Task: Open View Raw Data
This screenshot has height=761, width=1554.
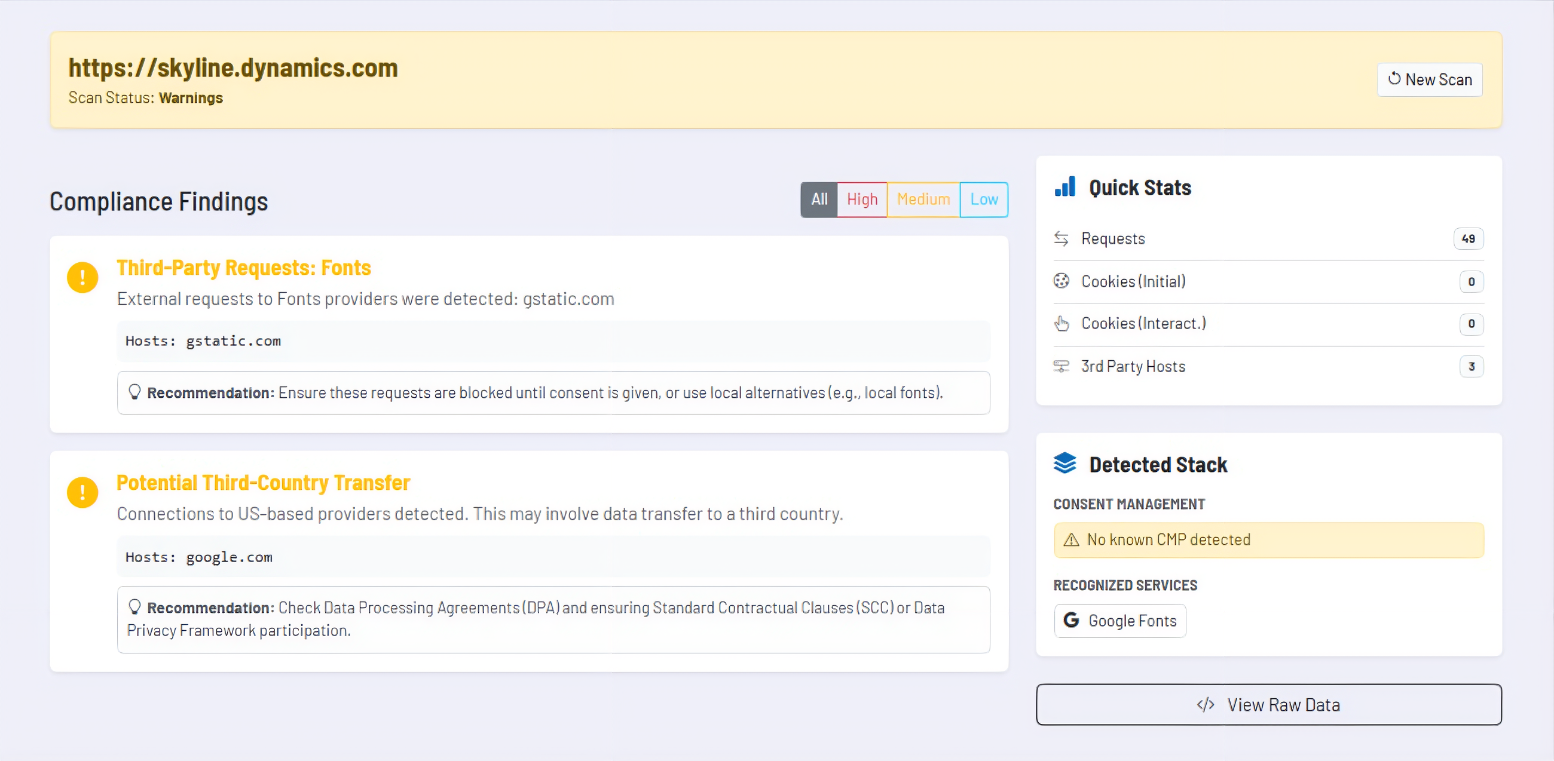Action: click(1269, 704)
